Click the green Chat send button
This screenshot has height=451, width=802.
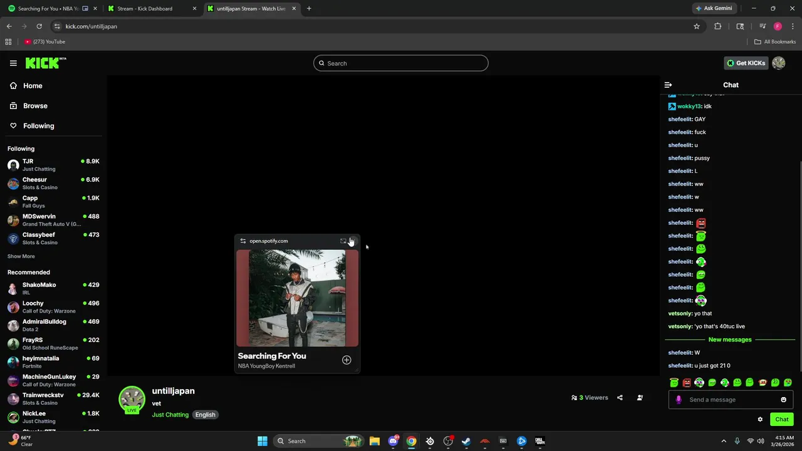point(782,420)
